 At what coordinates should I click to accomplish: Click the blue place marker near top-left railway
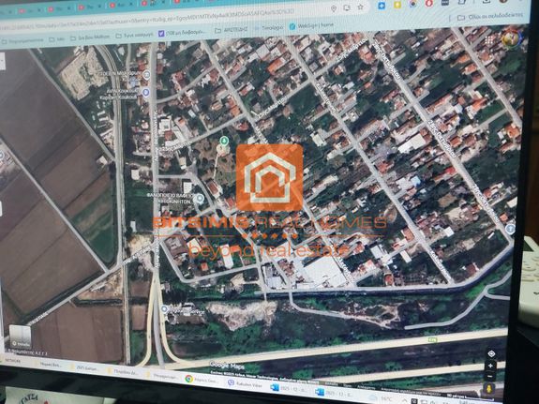(x=147, y=74)
